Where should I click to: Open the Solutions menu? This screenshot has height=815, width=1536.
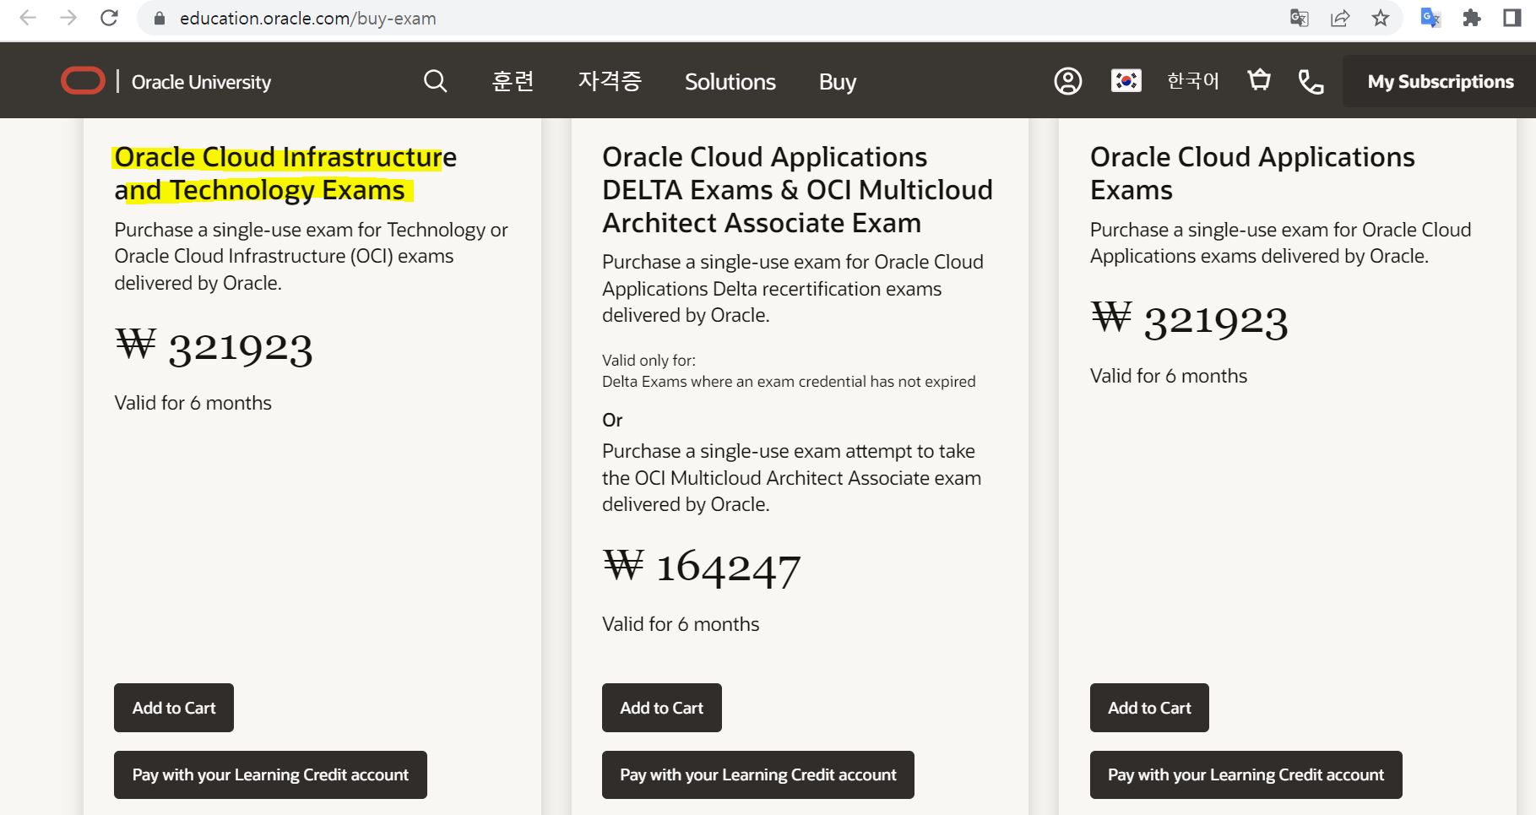pyautogui.click(x=730, y=82)
